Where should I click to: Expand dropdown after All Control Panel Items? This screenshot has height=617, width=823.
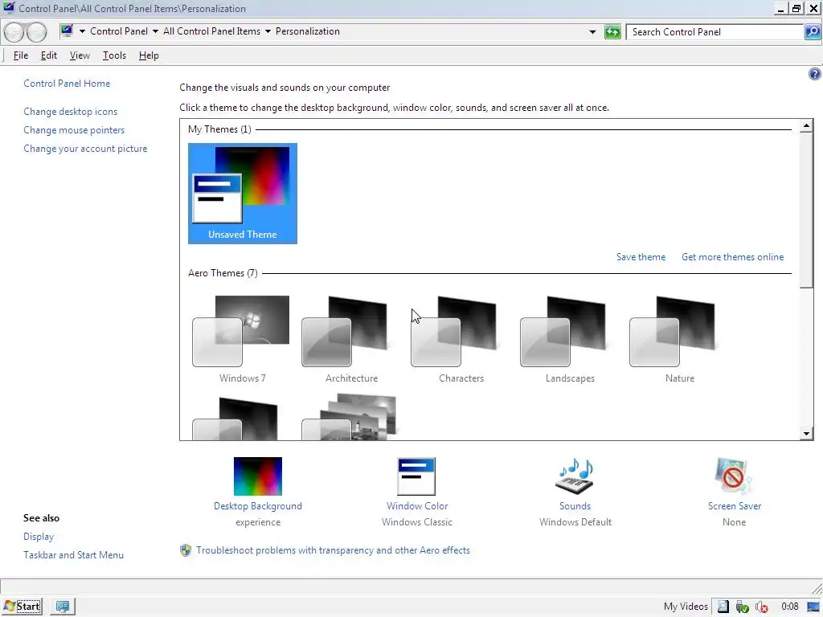[268, 31]
